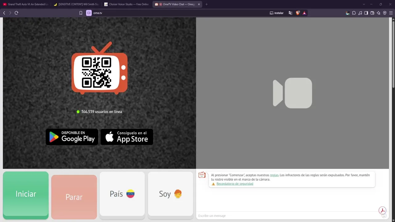395x222 pixels.
Task: Switch to the Will Smith sensitive content tab
Action: point(76,4)
